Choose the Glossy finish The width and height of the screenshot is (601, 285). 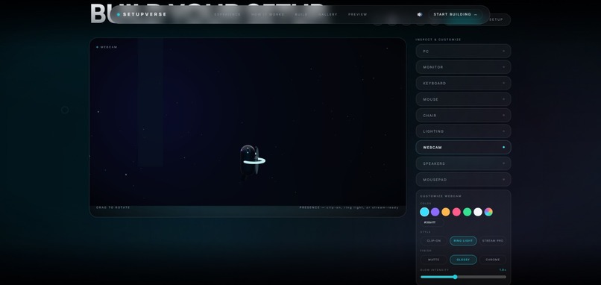pyautogui.click(x=463, y=260)
